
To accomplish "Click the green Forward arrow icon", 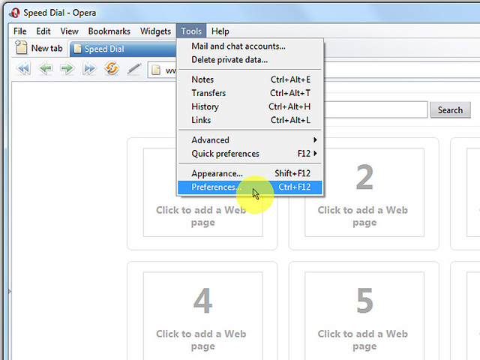I will click(67, 69).
